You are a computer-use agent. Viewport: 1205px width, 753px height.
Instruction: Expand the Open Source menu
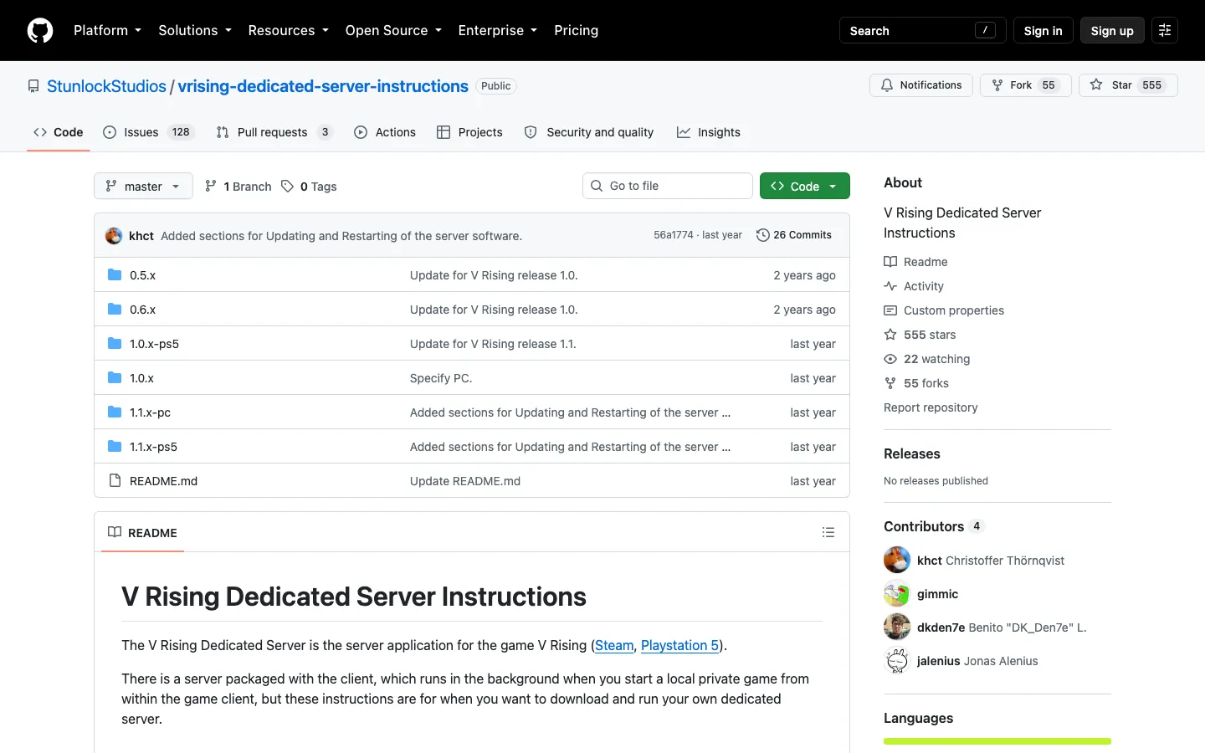[x=393, y=30]
